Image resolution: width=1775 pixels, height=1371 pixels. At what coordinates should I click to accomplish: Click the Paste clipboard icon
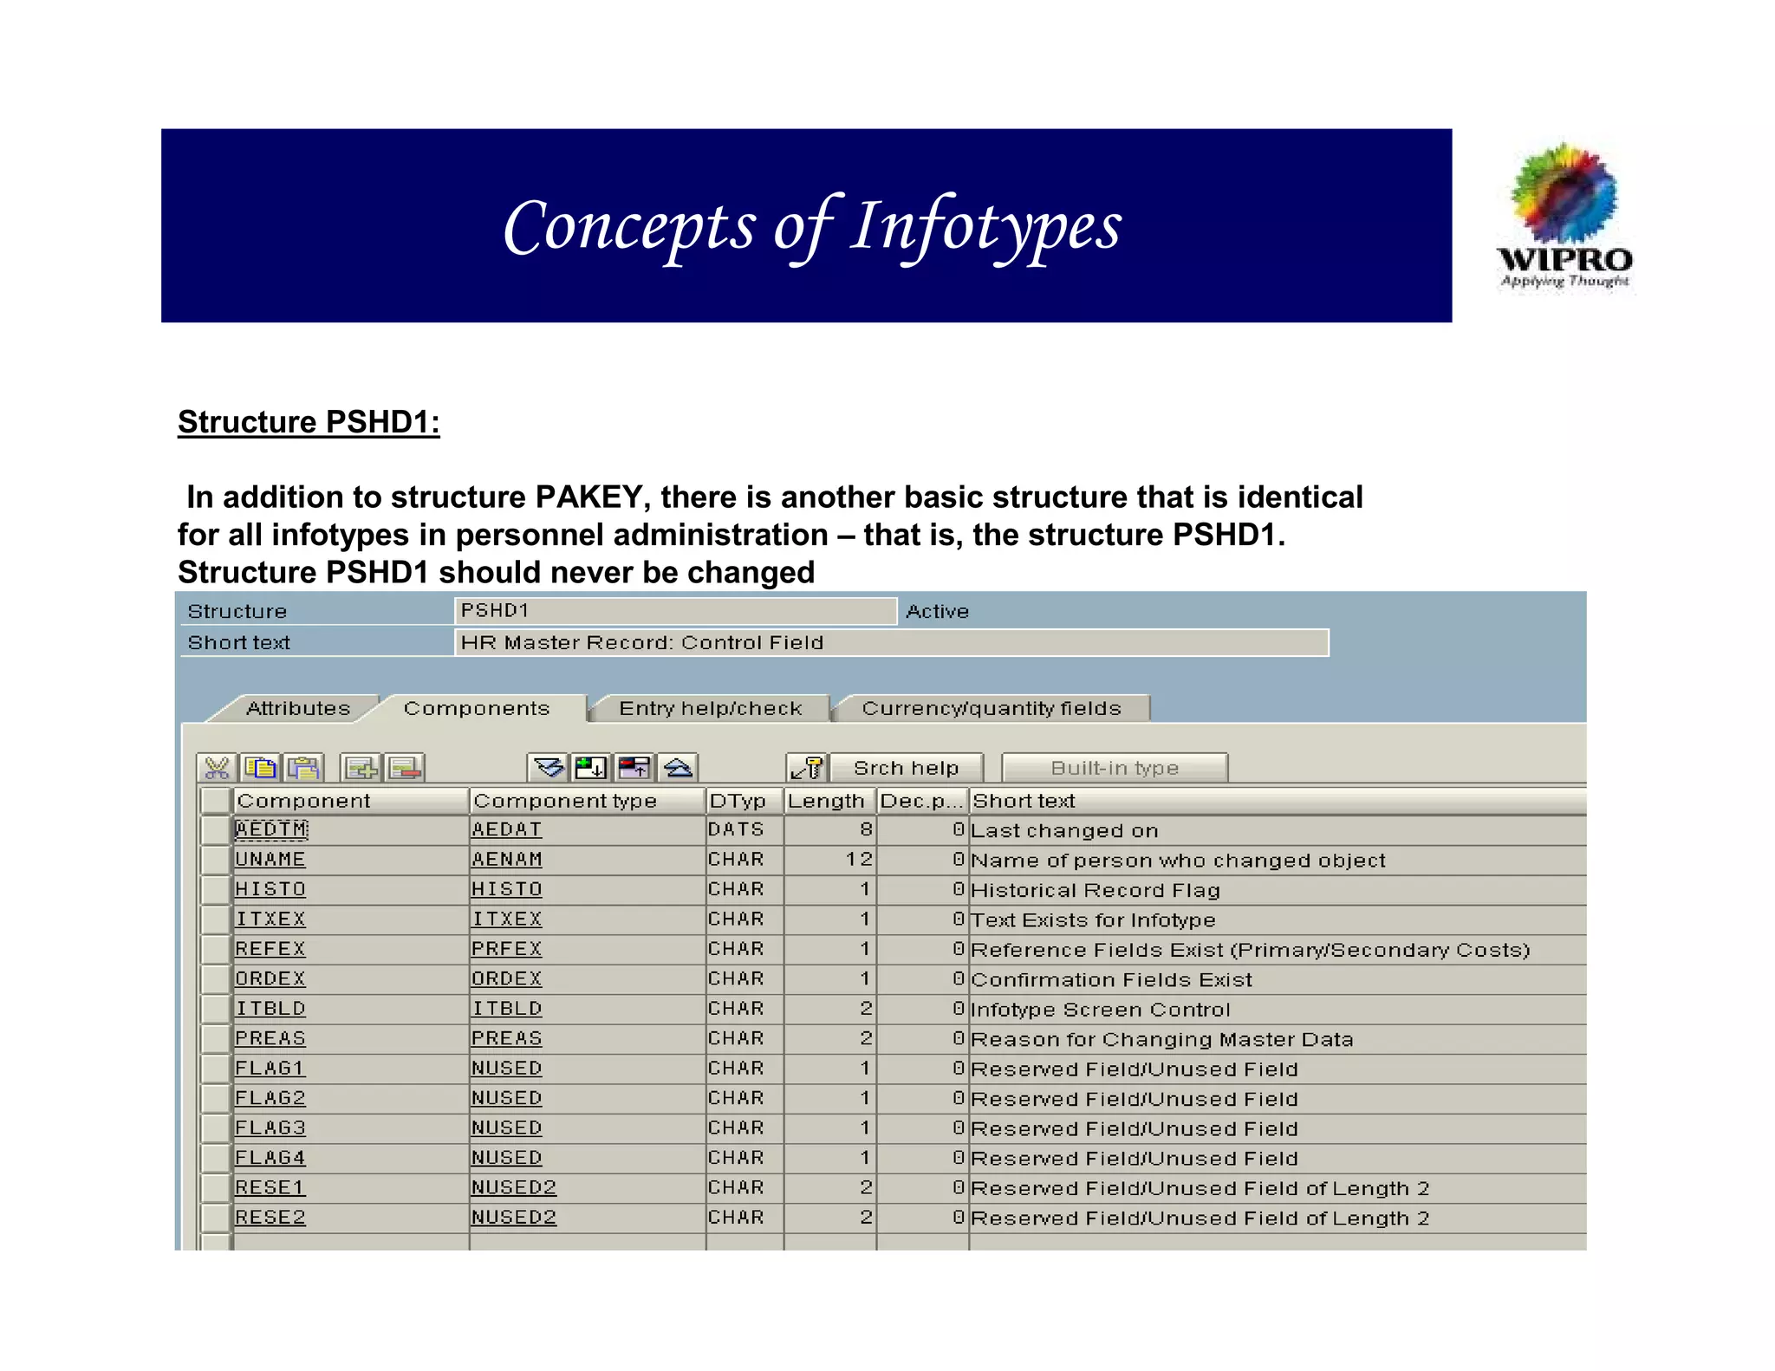click(303, 768)
